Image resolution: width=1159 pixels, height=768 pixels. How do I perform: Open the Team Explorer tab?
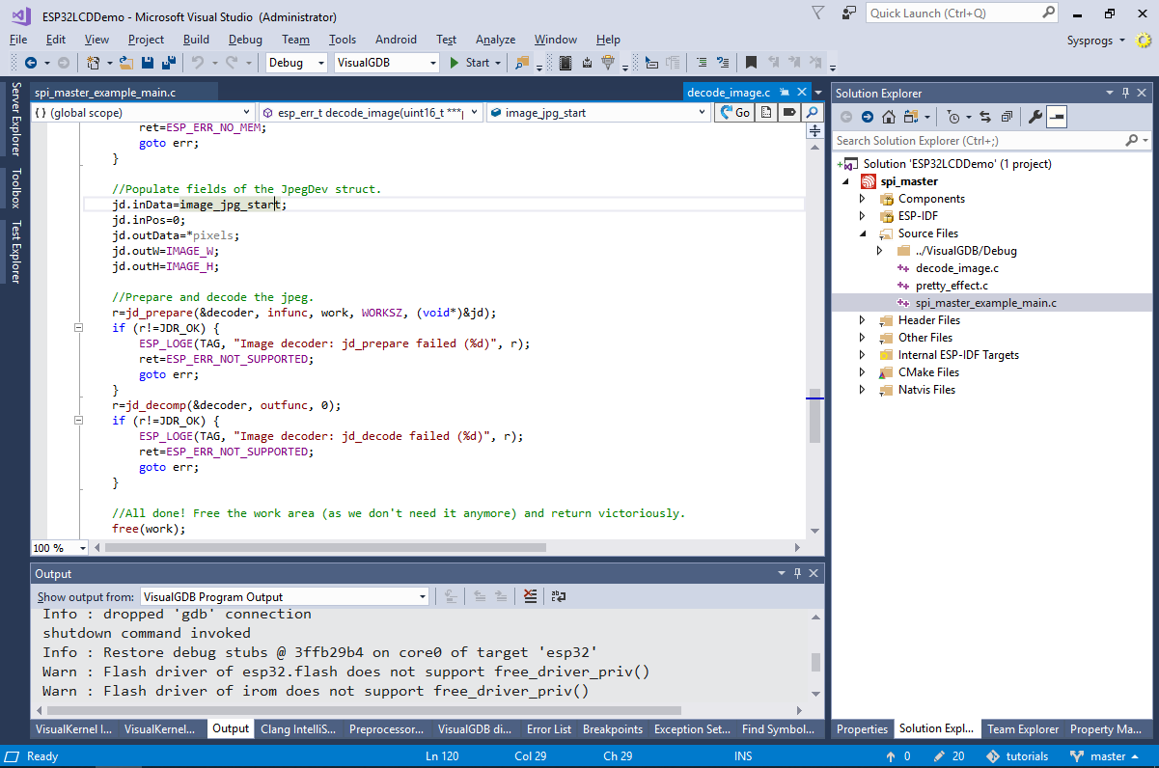tap(1022, 729)
